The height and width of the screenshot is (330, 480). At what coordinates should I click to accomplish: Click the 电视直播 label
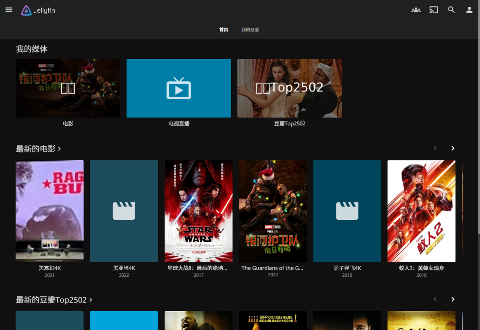click(179, 123)
